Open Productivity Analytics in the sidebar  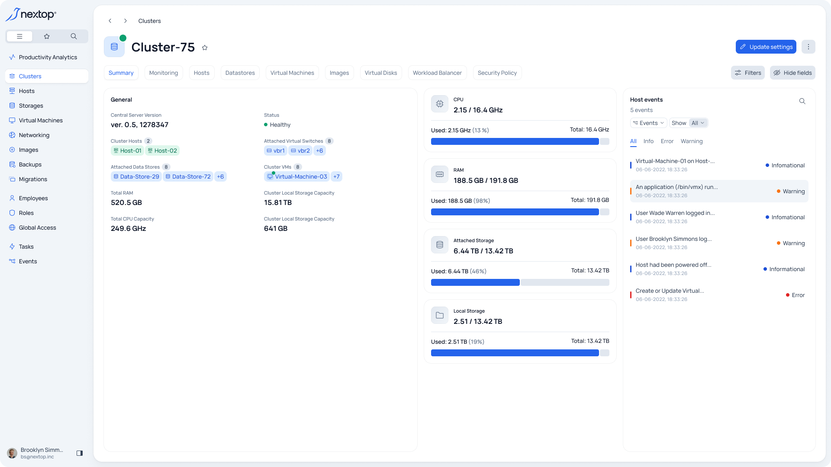click(47, 57)
